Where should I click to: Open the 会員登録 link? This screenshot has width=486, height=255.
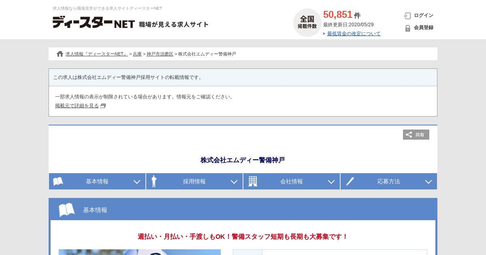tap(424, 28)
